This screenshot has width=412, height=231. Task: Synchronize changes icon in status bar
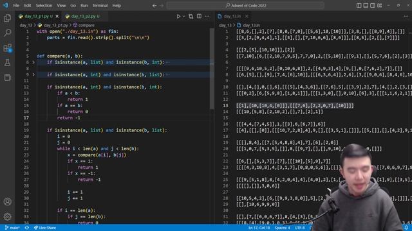(27, 228)
